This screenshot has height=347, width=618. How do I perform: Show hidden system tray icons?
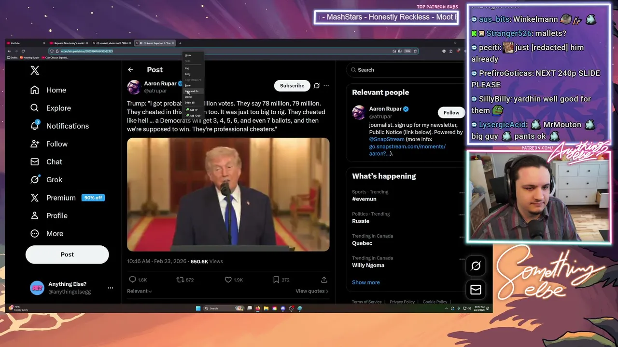point(446,308)
